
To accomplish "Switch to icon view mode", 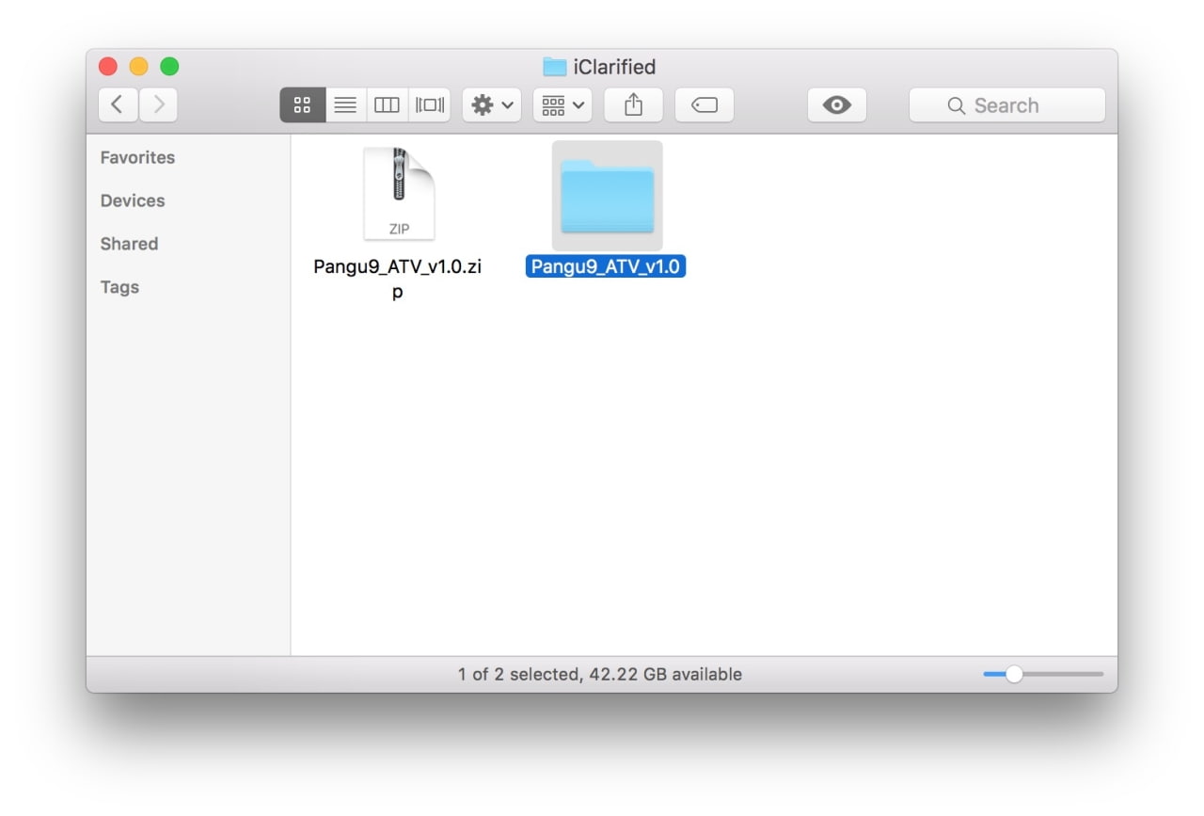I will pos(302,105).
